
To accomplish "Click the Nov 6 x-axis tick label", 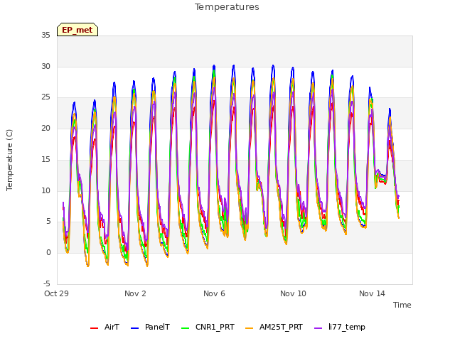I will pyautogui.click(x=214, y=293).
